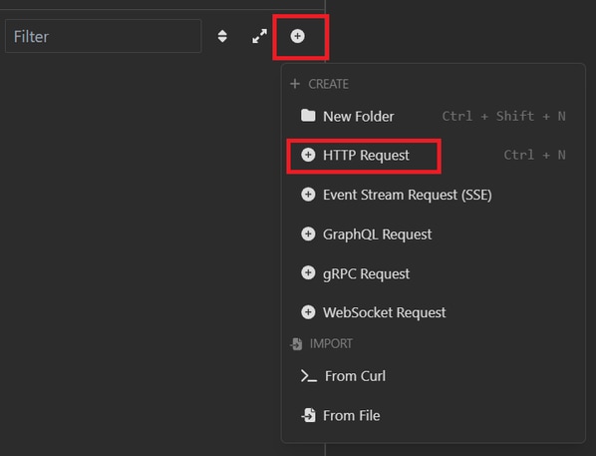
Task: Click terminal prompt icon beside From Curl
Action: pos(308,376)
